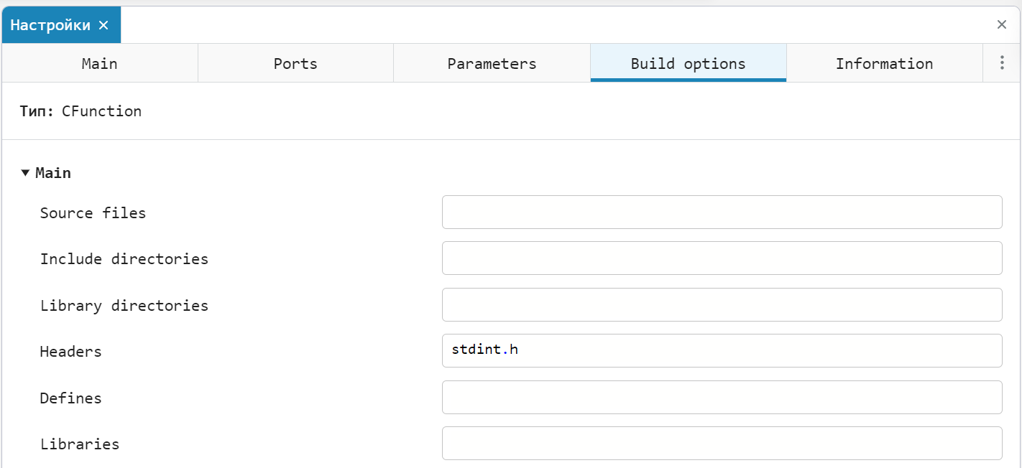Activate the Настройки panel tab title

click(x=50, y=25)
